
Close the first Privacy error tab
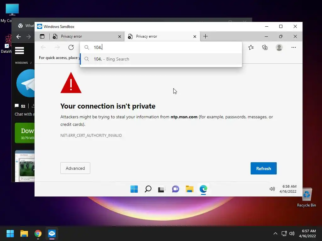119,37
